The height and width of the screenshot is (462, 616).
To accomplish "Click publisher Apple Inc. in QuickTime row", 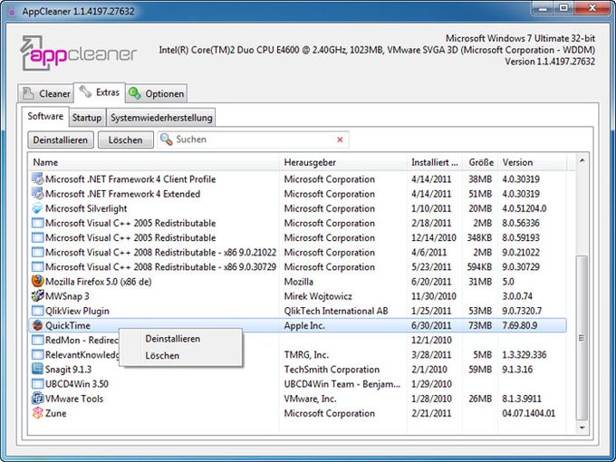I will (304, 326).
